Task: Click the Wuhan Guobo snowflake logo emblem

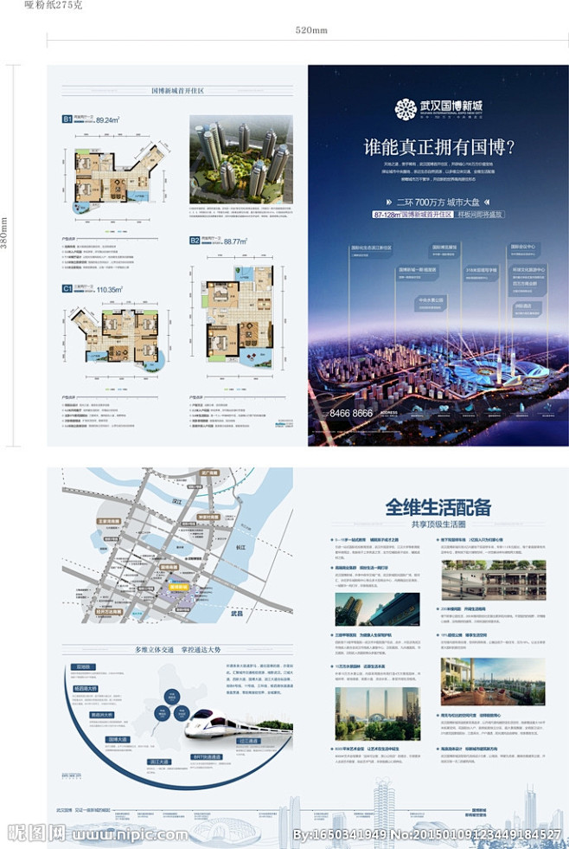Action: click(406, 109)
